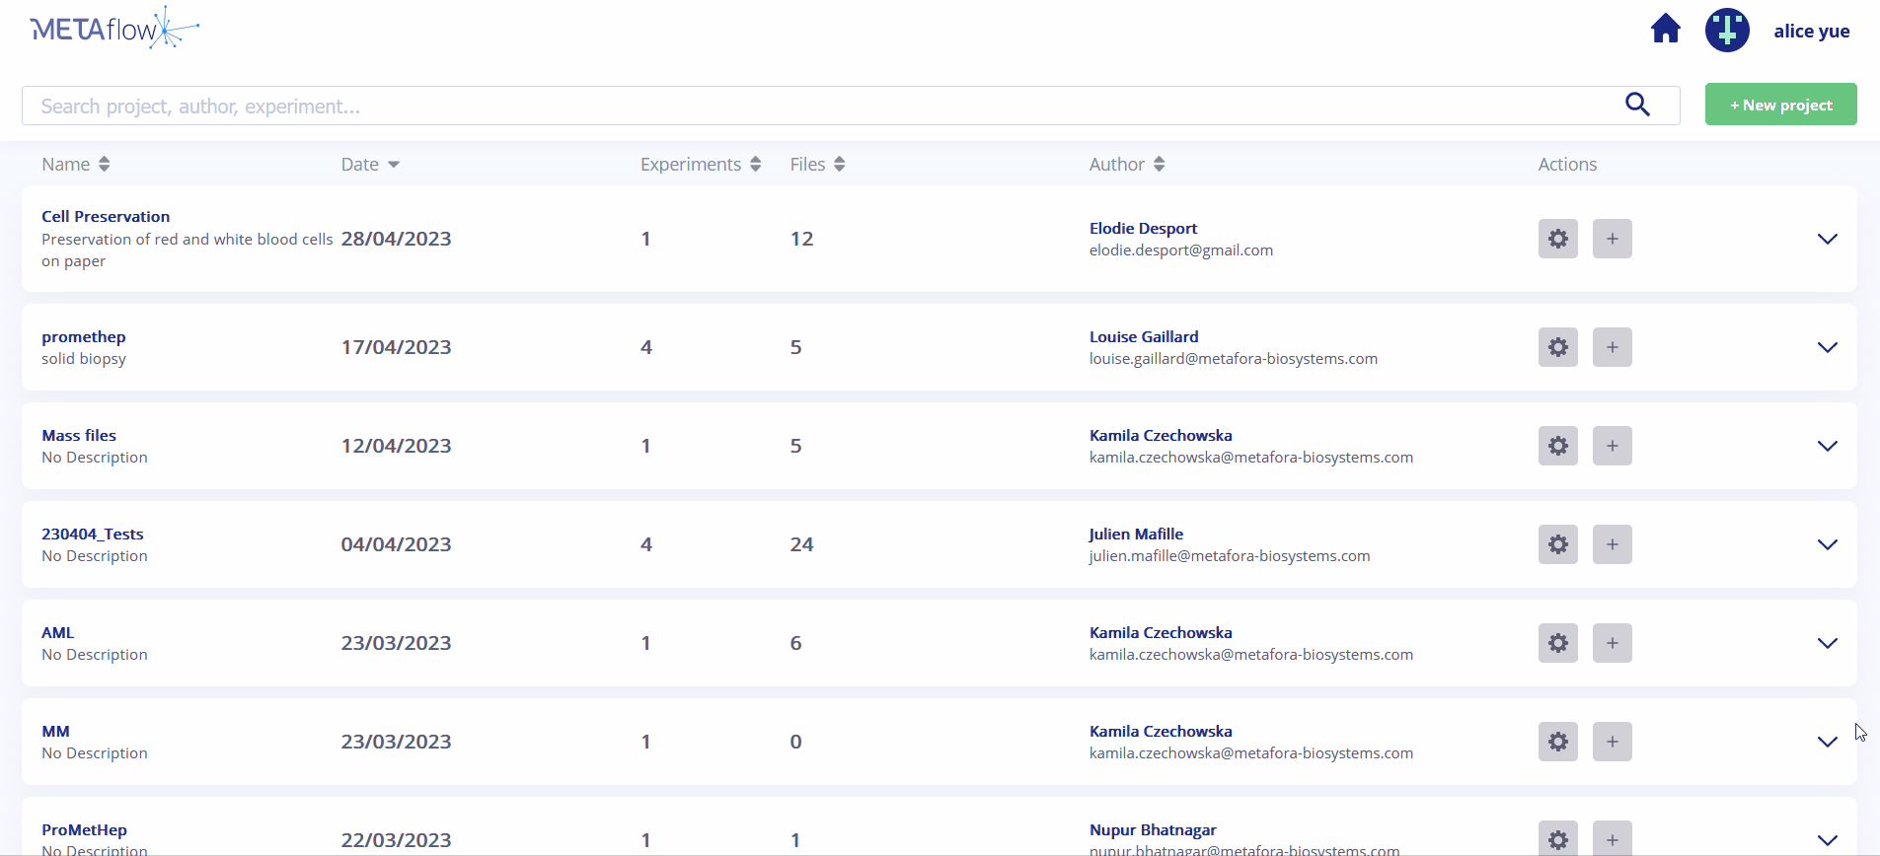
Task: Open settings gear for AML project
Action: [1557, 643]
